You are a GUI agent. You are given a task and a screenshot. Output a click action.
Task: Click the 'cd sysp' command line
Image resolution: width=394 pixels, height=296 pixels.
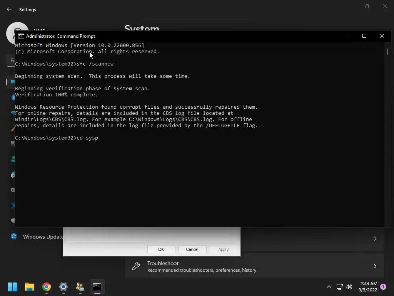(x=57, y=138)
